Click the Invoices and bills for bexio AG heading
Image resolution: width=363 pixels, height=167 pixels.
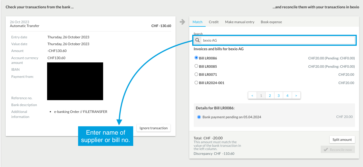click(219, 49)
